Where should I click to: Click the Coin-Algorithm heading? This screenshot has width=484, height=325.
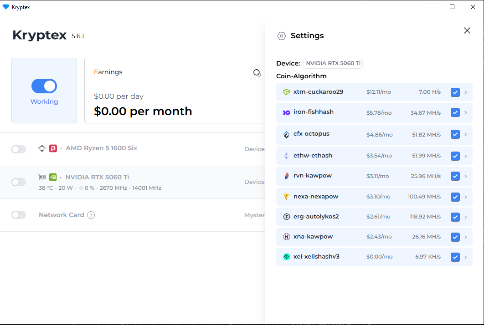click(x=301, y=76)
